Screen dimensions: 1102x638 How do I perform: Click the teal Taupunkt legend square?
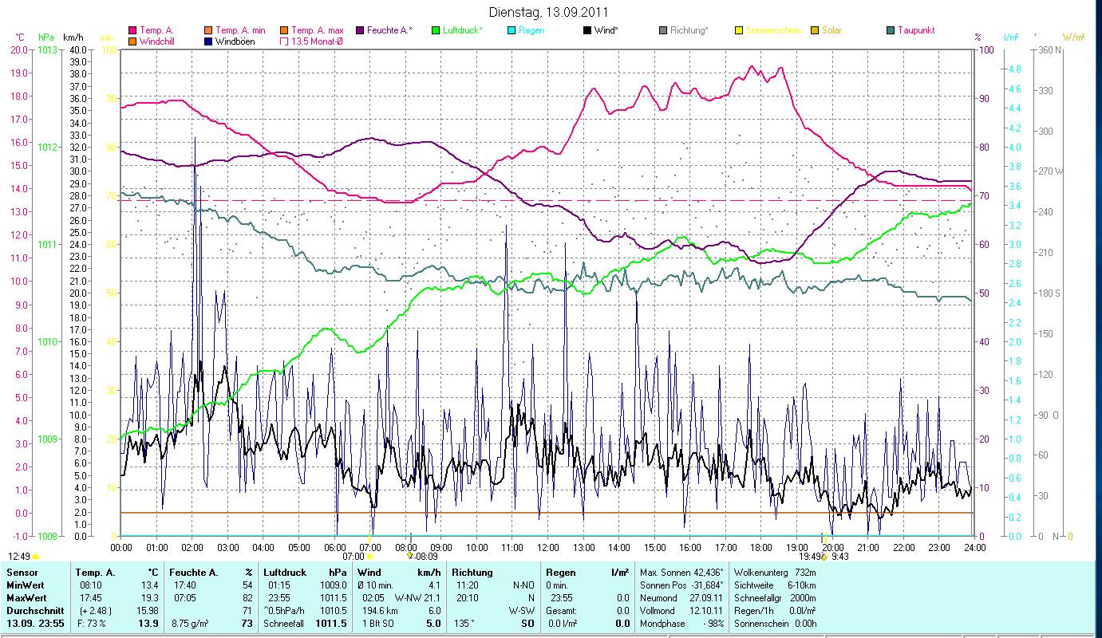click(891, 30)
